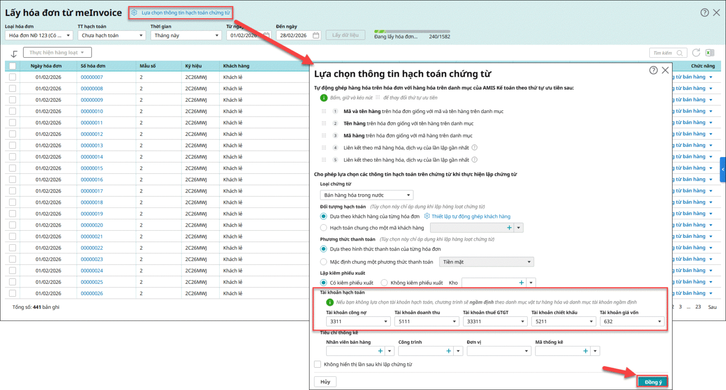Click the Excel export icon

tap(710, 53)
